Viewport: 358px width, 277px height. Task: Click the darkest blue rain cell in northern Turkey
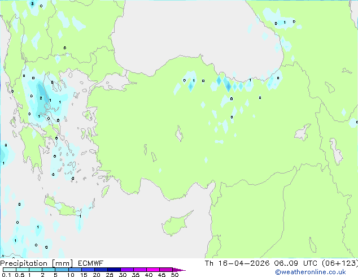click(x=228, y=86)
